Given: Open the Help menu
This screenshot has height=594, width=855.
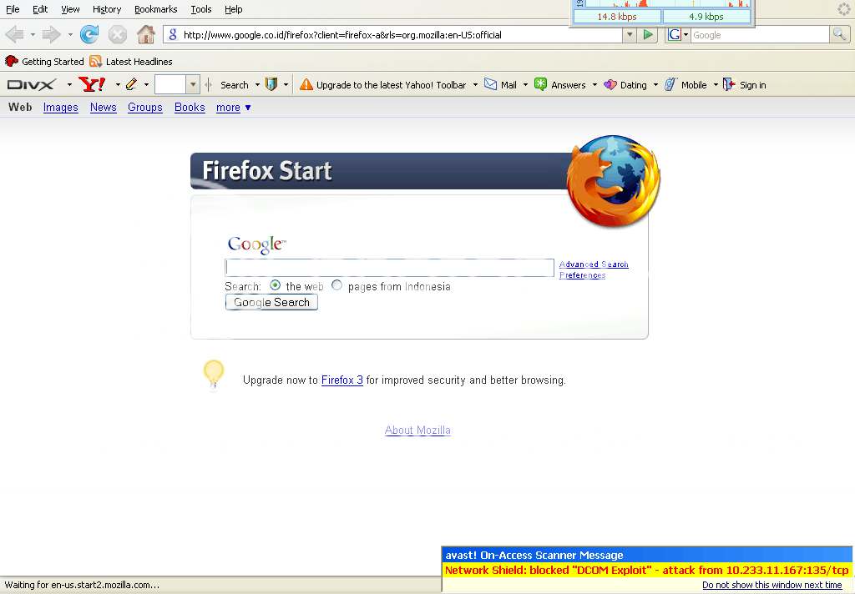Looking at the screenshot, I should (x=234, y=9).
